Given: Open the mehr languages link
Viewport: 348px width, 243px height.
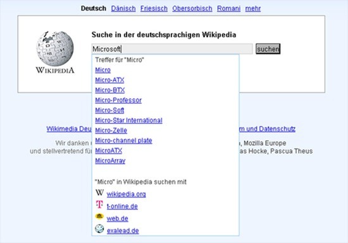Looking at the screenshot, I should pos(253,8).
